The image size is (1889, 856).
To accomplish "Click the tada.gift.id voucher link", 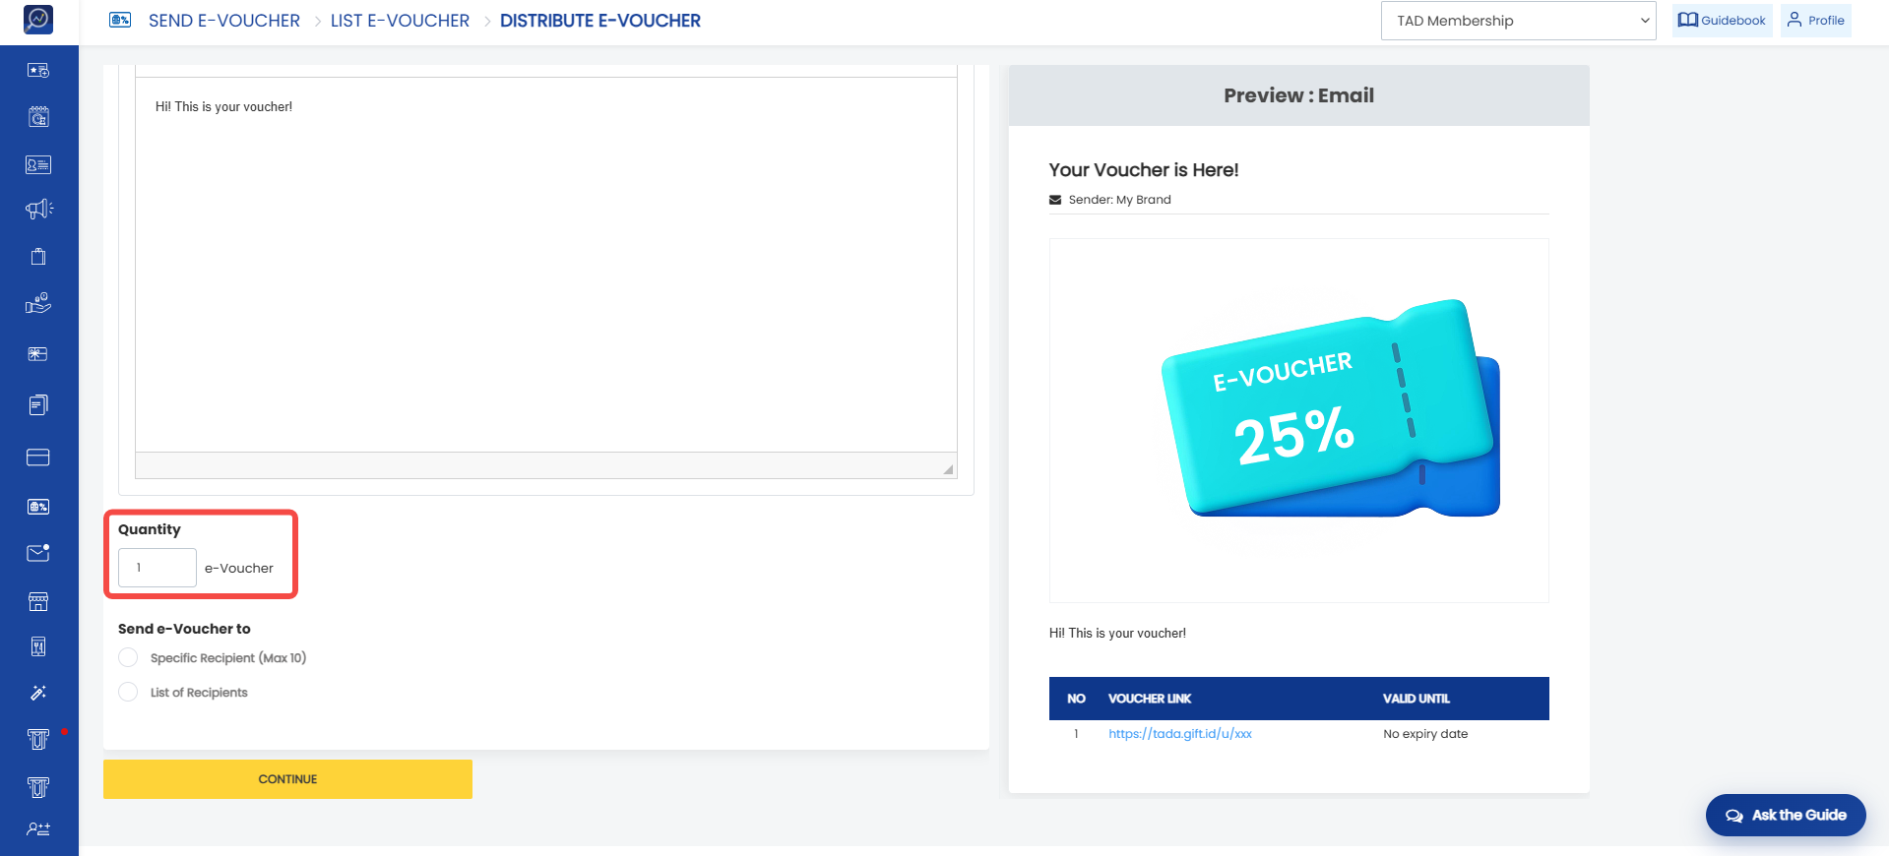I will [x=1180, y=734].
